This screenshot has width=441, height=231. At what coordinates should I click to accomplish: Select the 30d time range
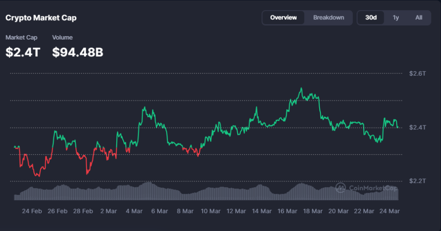point(371,18)
